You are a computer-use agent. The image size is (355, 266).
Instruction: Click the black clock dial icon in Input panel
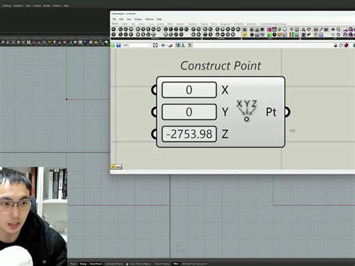tap(274, 35)
